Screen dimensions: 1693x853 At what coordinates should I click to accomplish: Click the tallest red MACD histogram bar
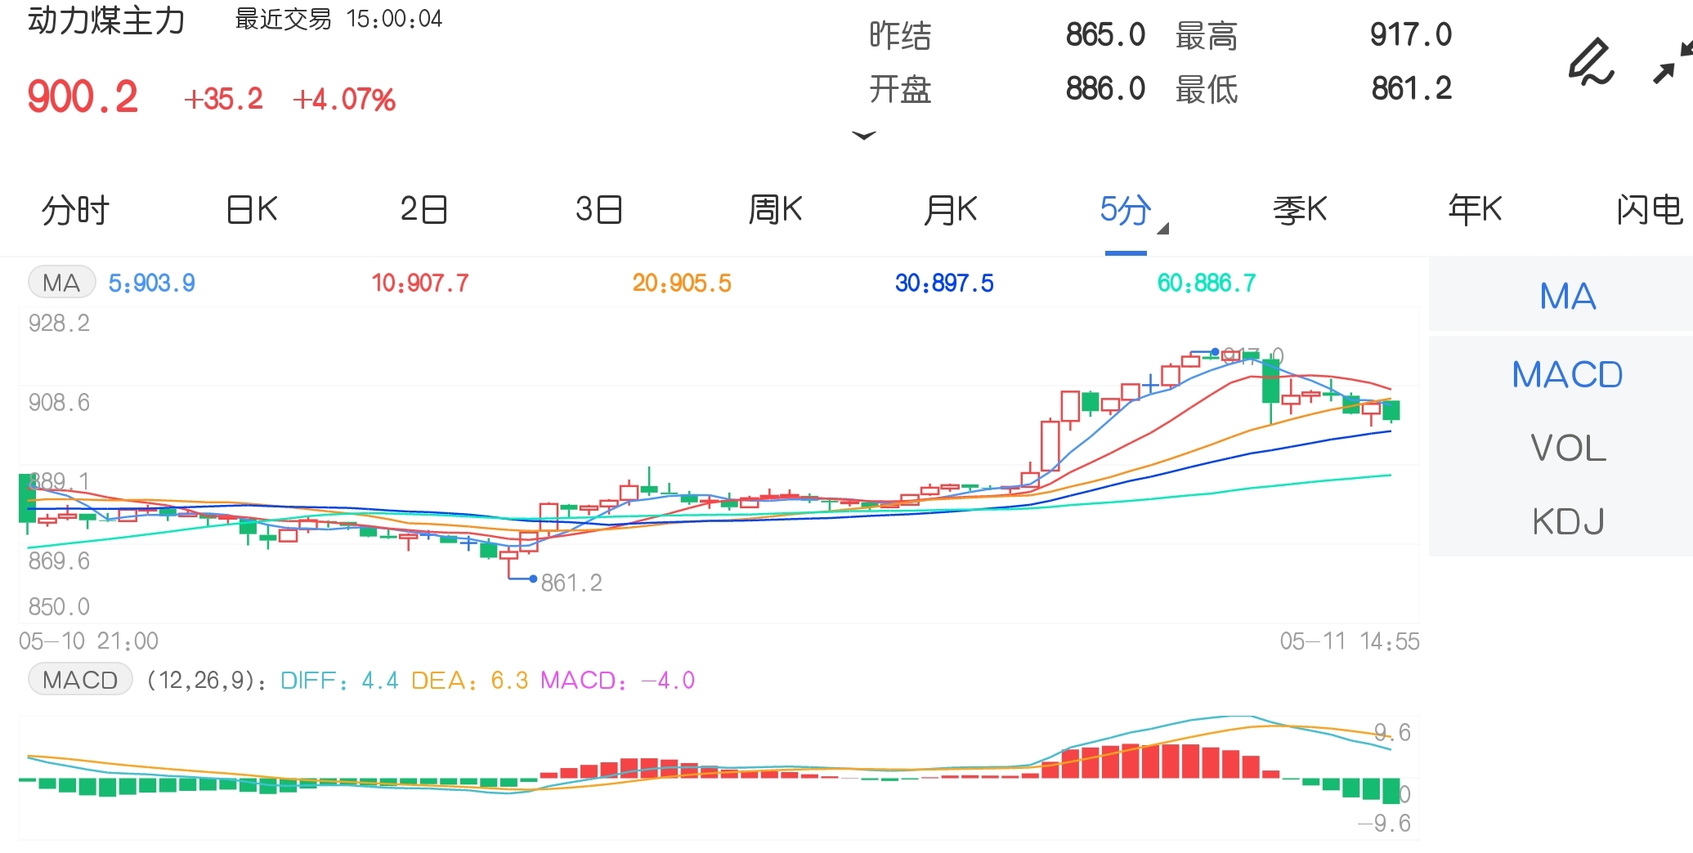(1131, 761)
